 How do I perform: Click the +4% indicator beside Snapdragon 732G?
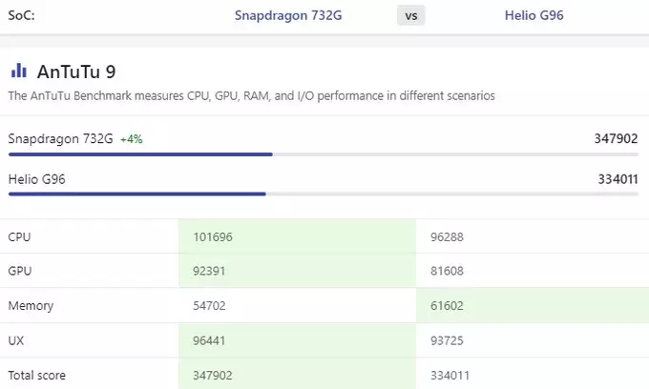point(131,139)
